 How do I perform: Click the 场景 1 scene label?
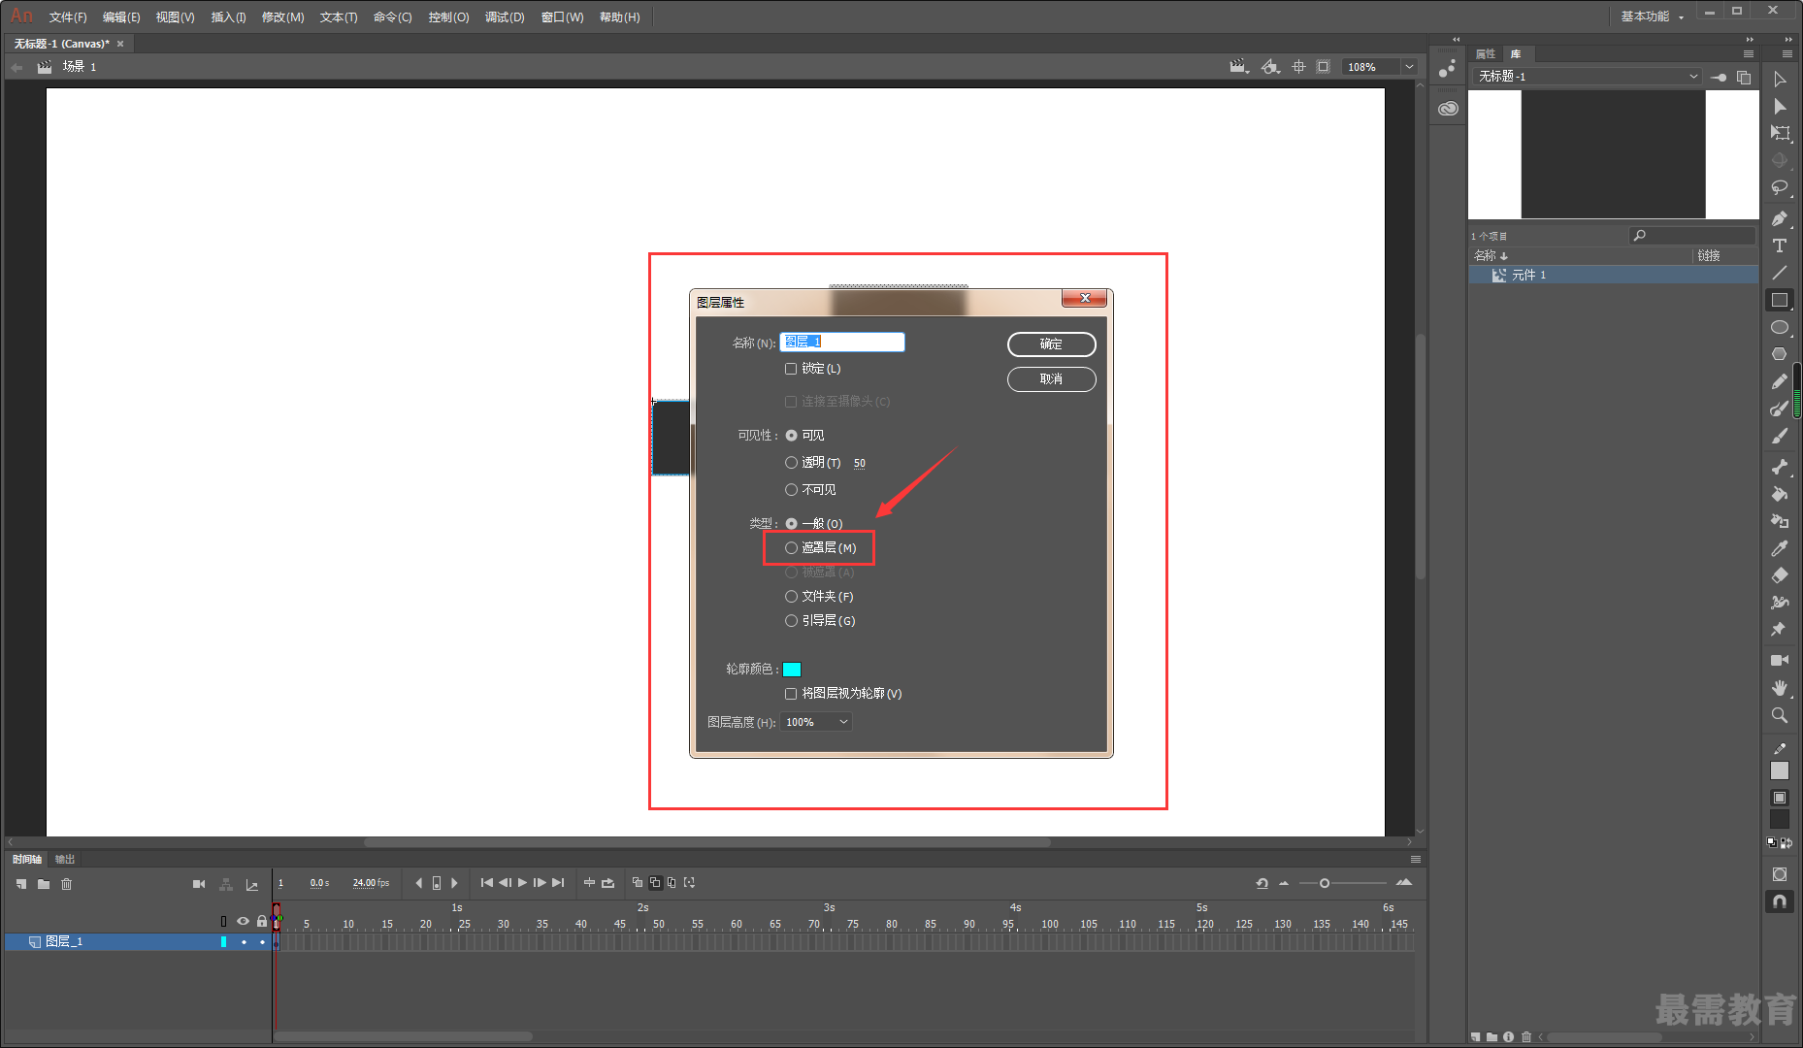[x=80, y=67]
